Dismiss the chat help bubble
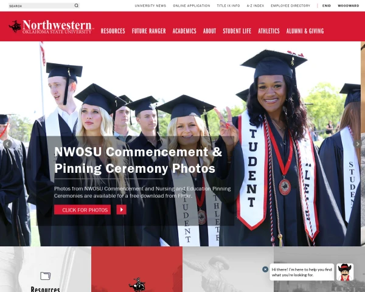The image size is (365, 292). pyautogui.click(x=265, y=269)
